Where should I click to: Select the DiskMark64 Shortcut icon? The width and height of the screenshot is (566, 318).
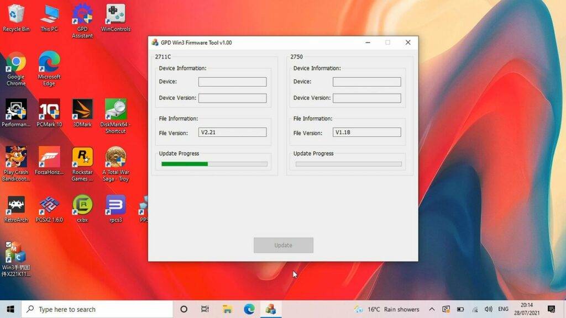[x=116, y=116]
